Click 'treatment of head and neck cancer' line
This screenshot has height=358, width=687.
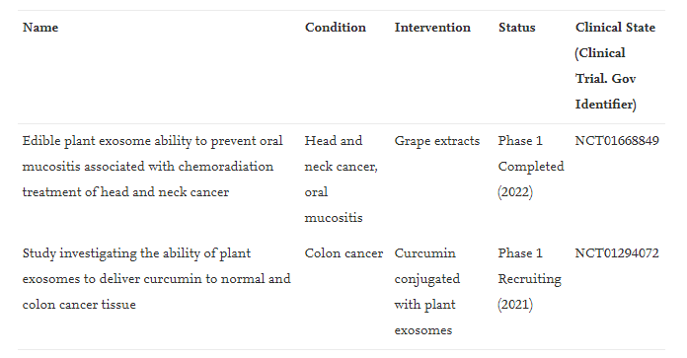[x=125, y=192]
